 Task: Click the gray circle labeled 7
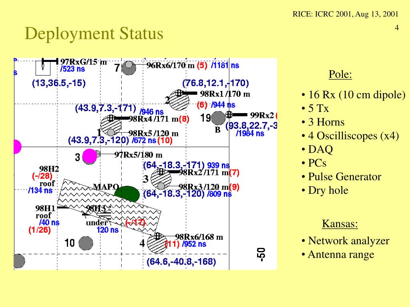point(129,68)
